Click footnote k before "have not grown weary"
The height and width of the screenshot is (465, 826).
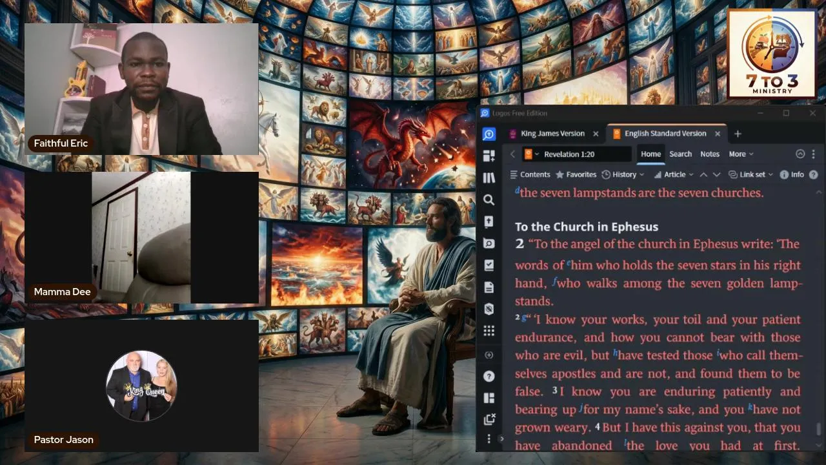[x=750, y=407]
